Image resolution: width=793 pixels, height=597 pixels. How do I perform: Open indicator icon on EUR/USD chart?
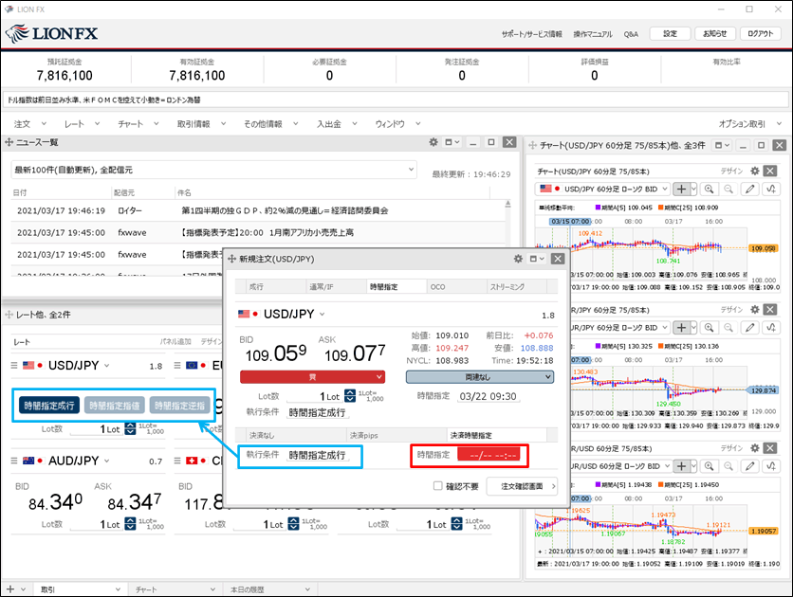pyautogui.click(x=771, y=465)
